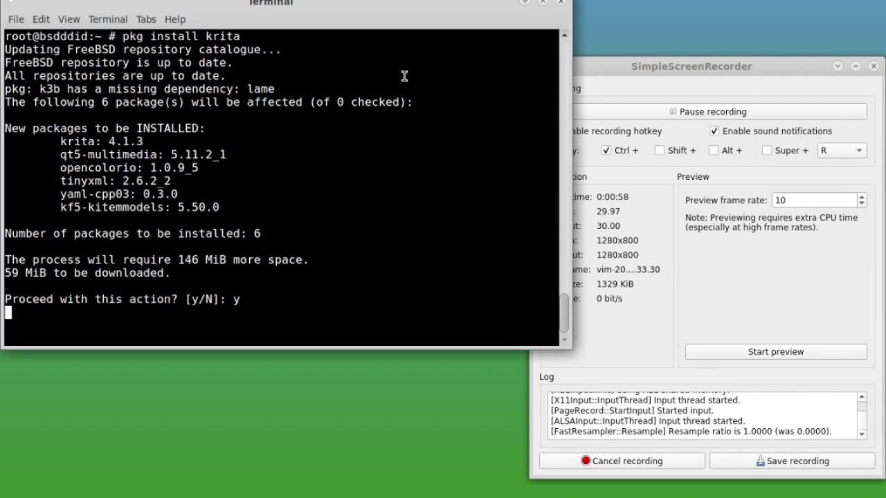The image size is (886, 498).
Task: Click the file size value 1329 KiB
Action: coord(615,284)
